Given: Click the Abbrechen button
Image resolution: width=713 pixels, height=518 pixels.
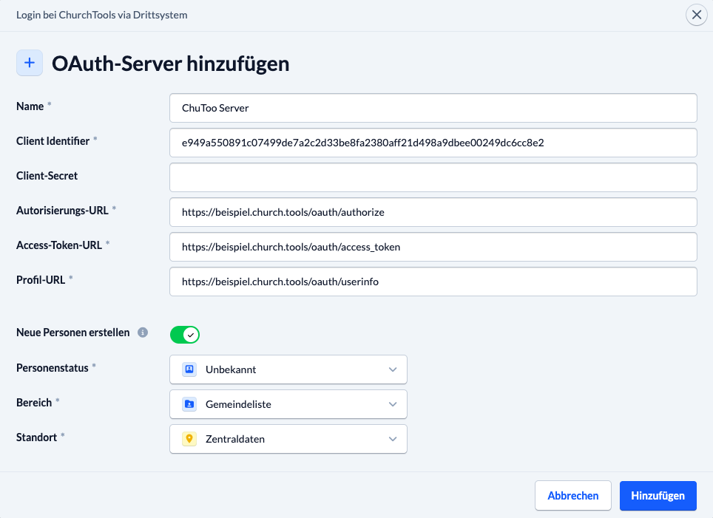Looking at the screenshot, I should click(572, 495).
